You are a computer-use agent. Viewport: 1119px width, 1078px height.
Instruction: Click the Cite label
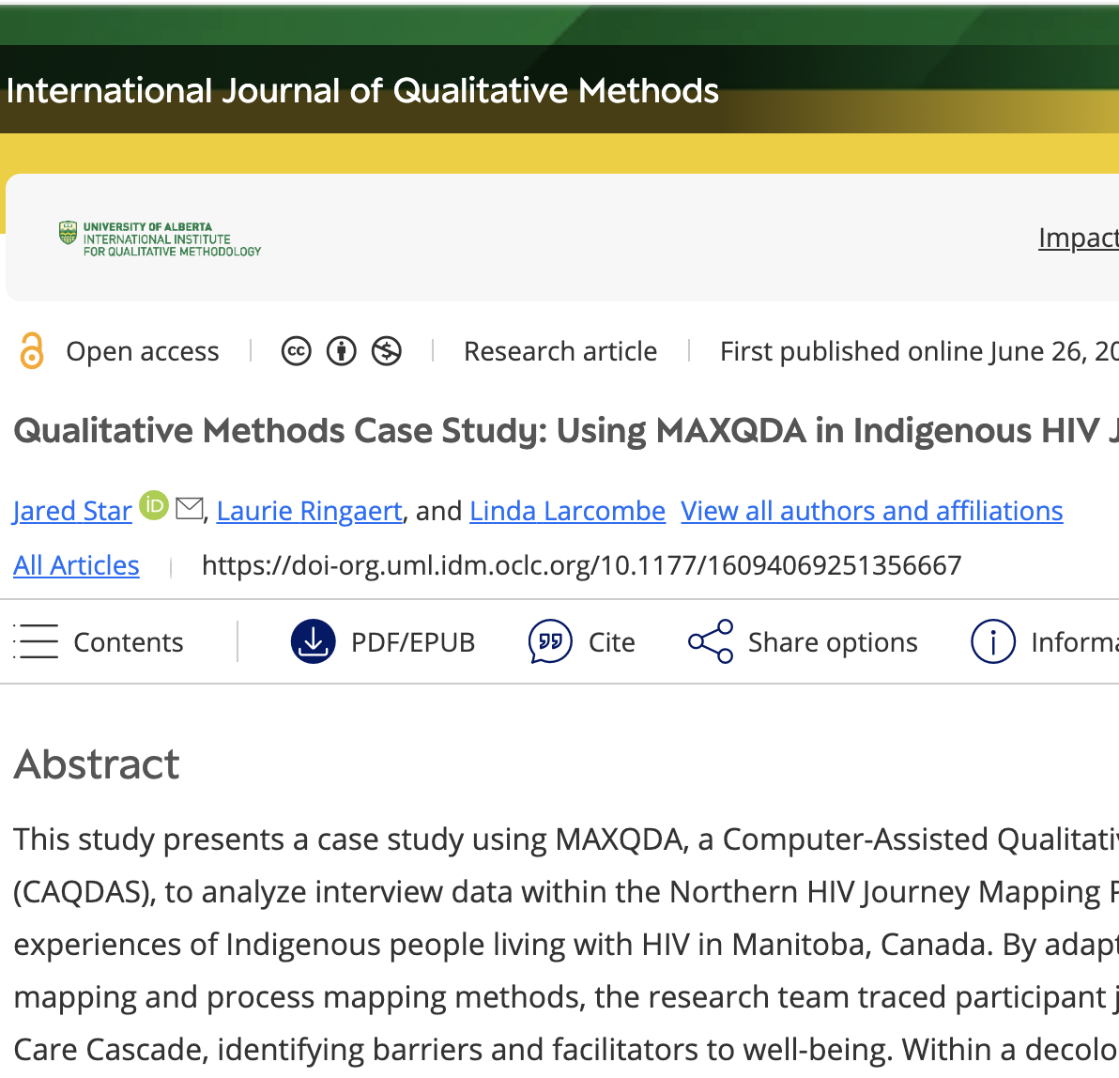(x=611, y=642)
